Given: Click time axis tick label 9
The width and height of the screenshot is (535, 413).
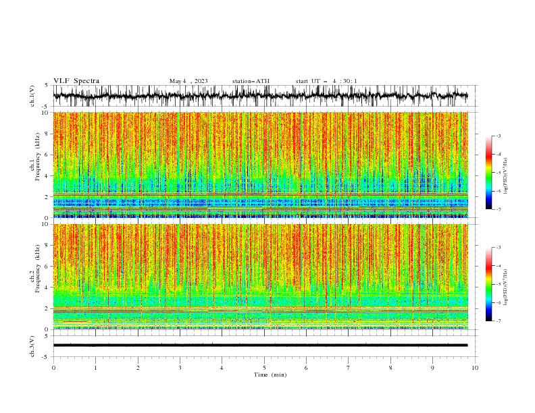Looking at the screenshot, I should click(432, 368).
